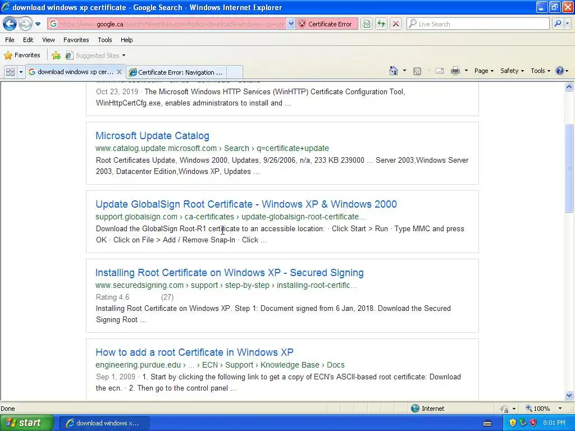Click the RSS Feeds icon
575x431 pixels.
pos(417,71)
